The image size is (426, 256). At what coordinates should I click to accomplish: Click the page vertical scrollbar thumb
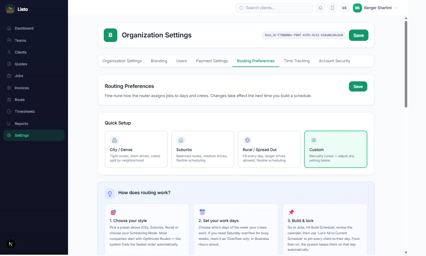(406, 64)
